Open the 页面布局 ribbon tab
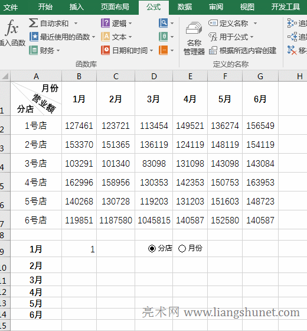Image resolution: width=307 pixels, height=331 pixels. 115,7
